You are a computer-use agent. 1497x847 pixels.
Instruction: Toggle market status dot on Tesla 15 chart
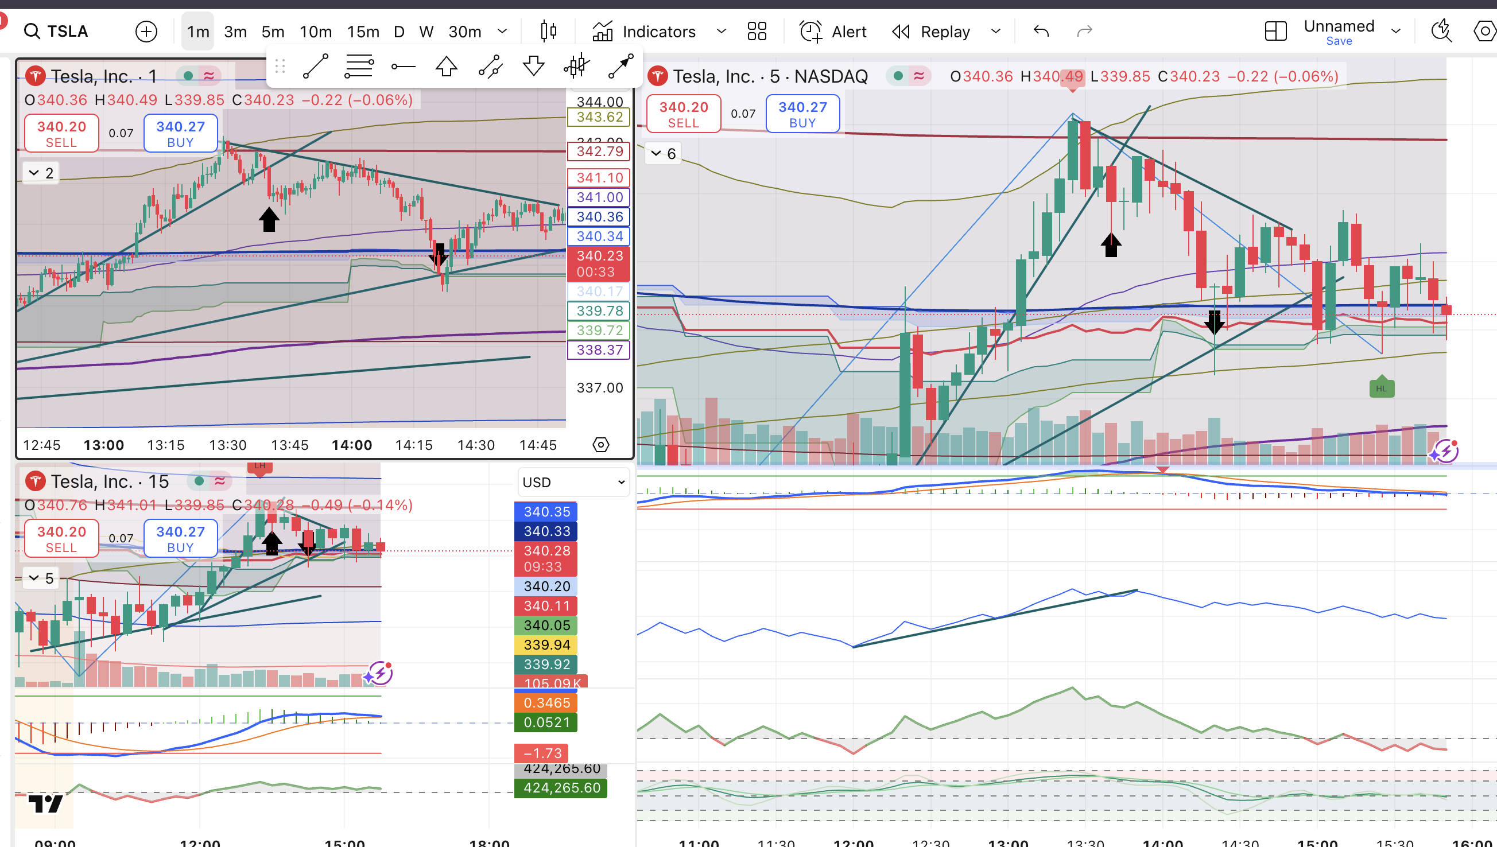199,481
